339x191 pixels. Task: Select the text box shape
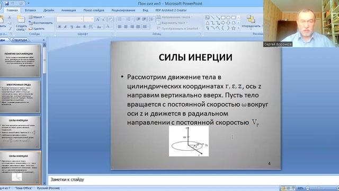coord(207,18)
